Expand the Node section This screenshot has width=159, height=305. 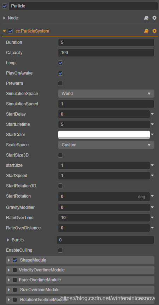4,18
